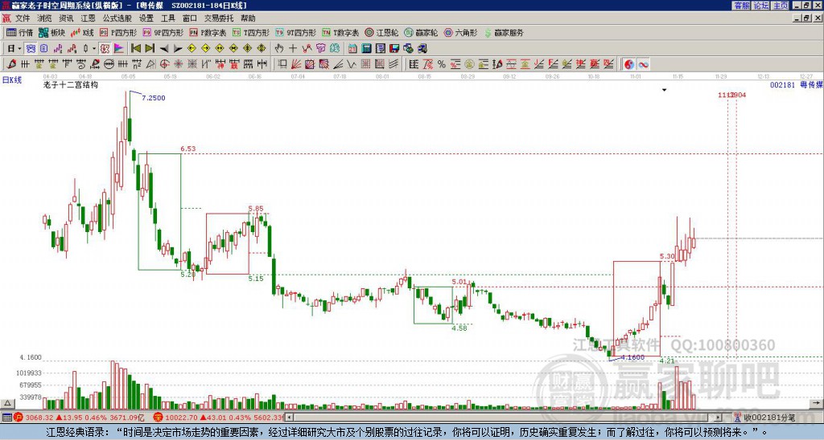Click the keyboard icon in status bar
Screen dimensions: 824x440
pos(6,418)
